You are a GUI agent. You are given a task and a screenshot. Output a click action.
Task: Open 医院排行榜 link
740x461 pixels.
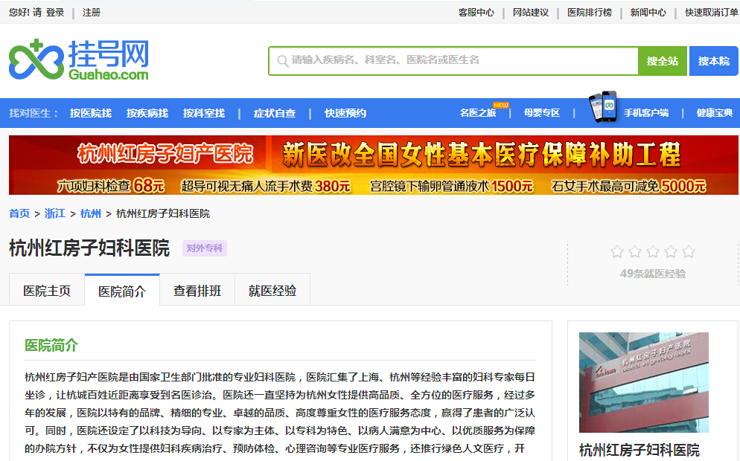[590, 13]
